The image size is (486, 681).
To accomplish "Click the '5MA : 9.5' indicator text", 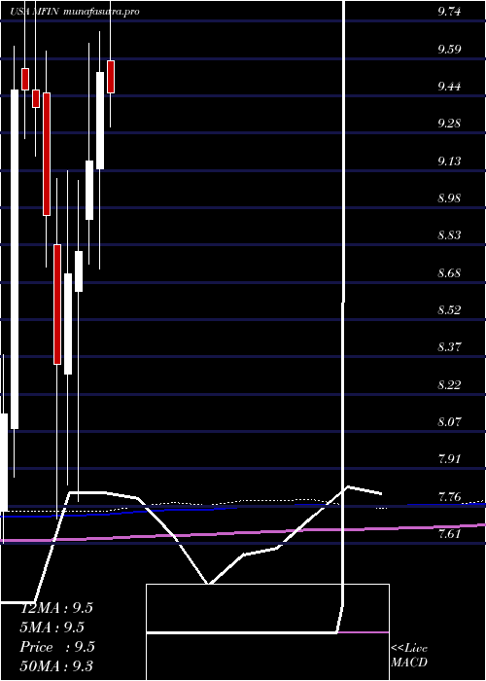I will point(52,627).
